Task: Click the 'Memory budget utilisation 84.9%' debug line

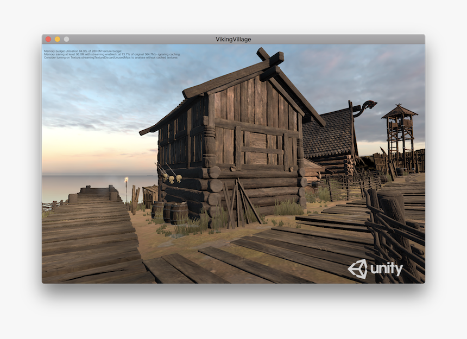Action: 83,51
